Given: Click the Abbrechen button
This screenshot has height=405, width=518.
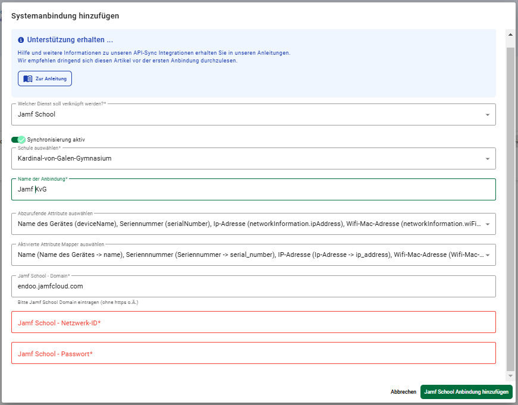Looking at the screenshot, I should 403,392.
